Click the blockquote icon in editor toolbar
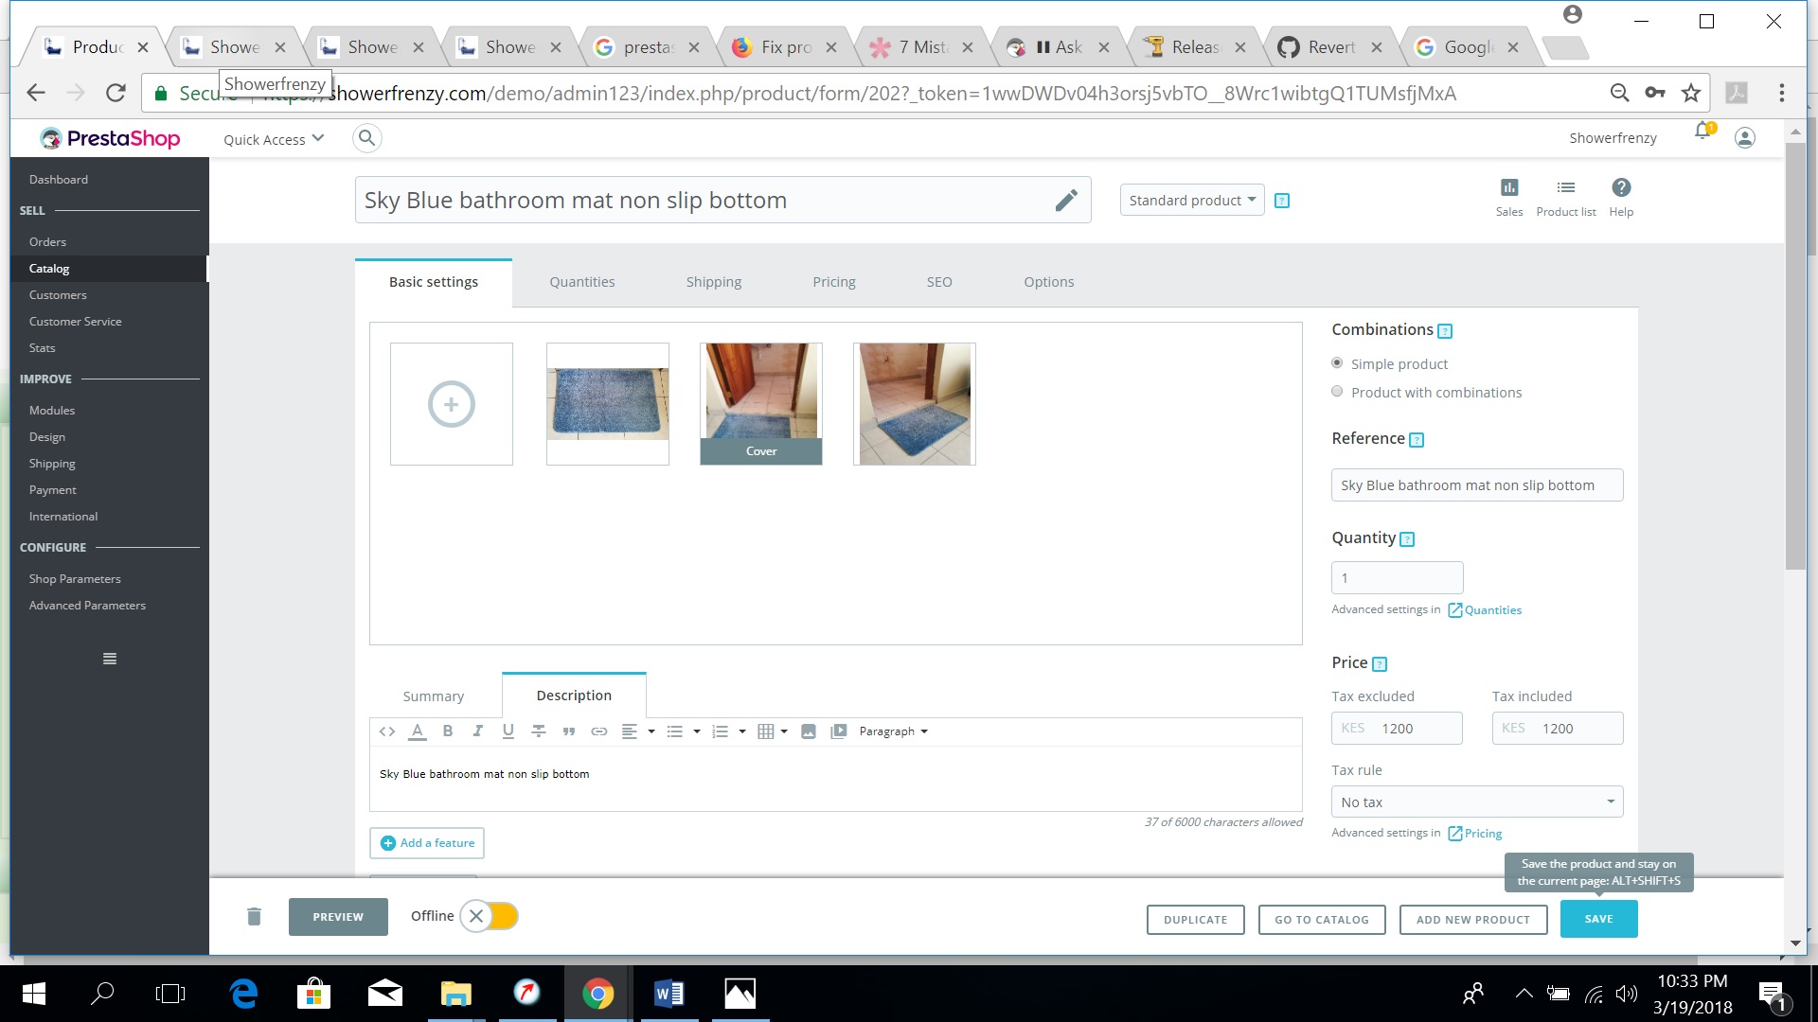The width and height of the screenshot is (1818, 1022). (569, 731)
